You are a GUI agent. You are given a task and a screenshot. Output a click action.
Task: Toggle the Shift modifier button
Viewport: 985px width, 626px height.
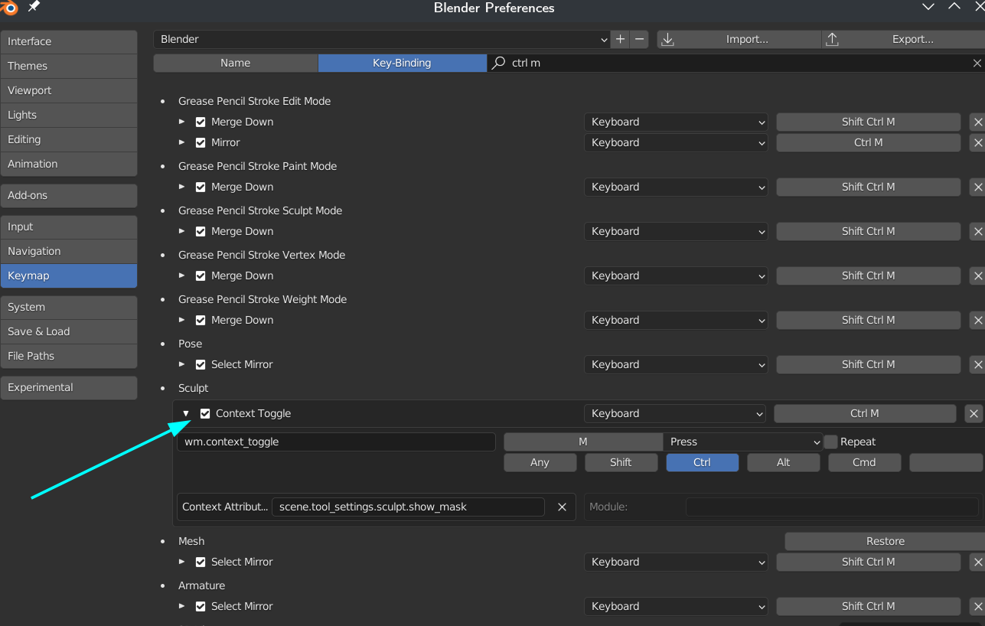pos(621,462)
